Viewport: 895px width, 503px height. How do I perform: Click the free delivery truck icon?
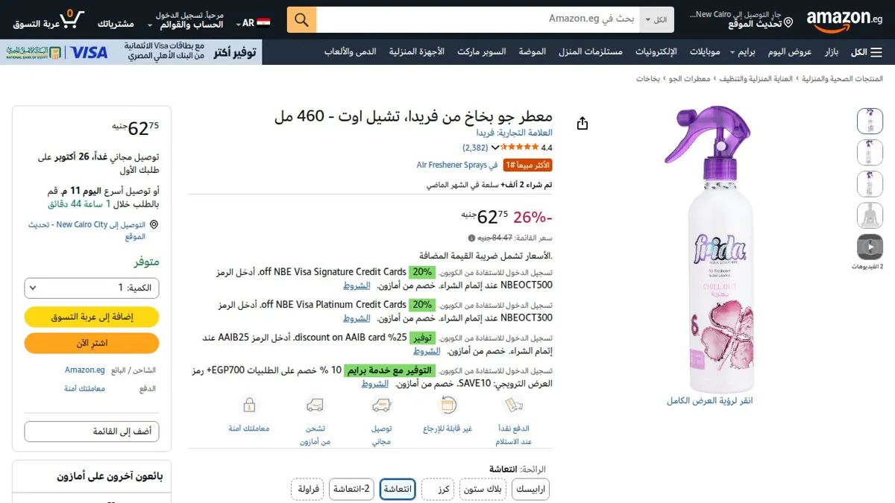click(x=382, y=405)
